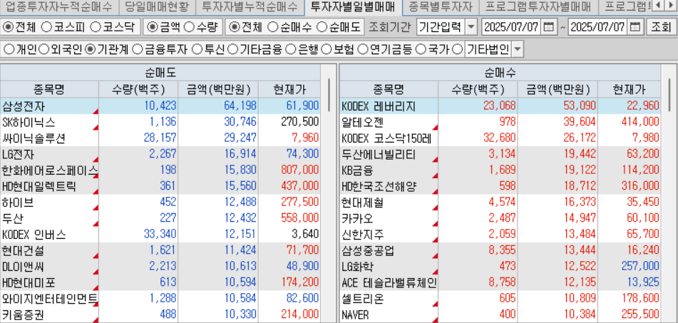Sort by 순매도 수량(백주) column header

138,90
